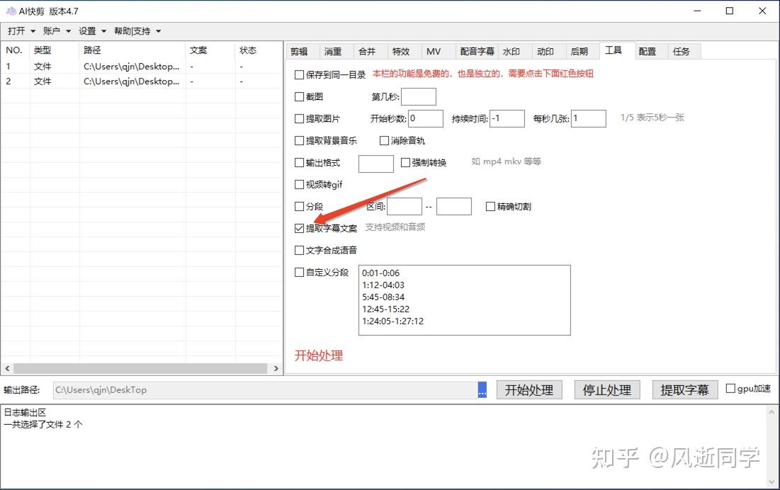This screenshot has width=780, height=490.
Task: Uncheck the 提取字幕文案 option
Action: click(x=299, y=228)
